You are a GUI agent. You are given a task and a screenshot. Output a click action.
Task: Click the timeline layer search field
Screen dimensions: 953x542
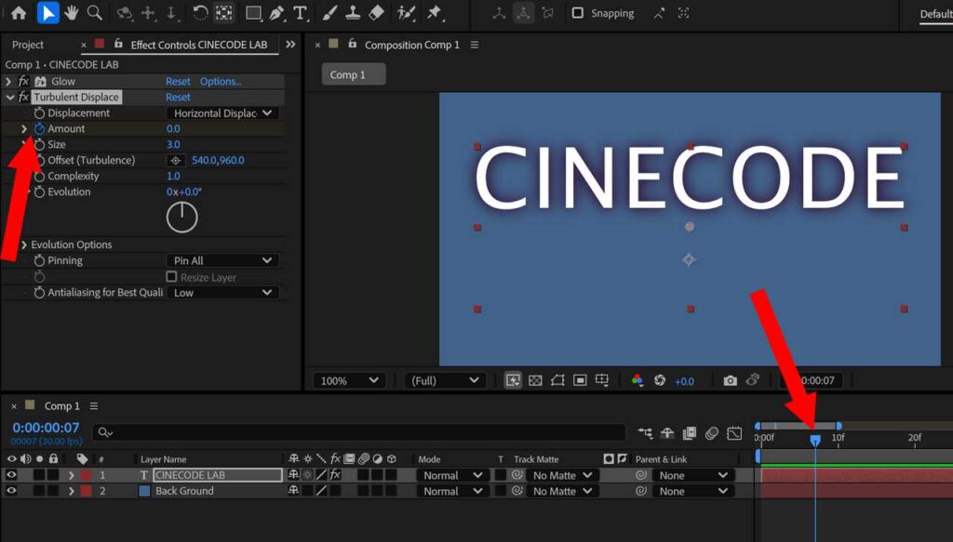click(359, 432)
